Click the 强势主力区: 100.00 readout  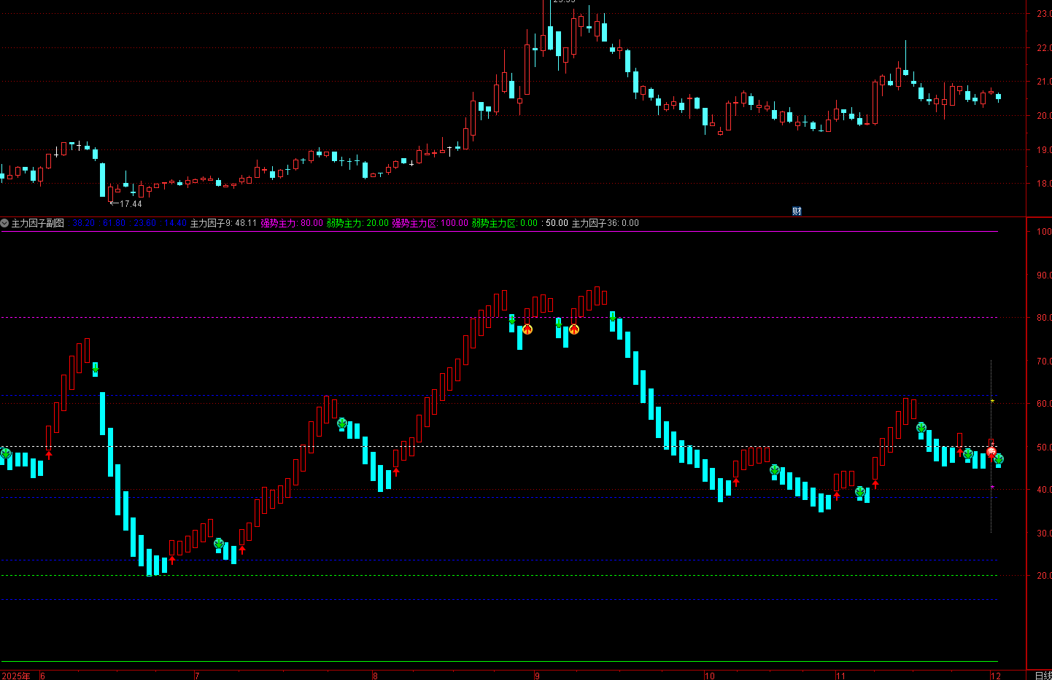click(x=430, y=223)
